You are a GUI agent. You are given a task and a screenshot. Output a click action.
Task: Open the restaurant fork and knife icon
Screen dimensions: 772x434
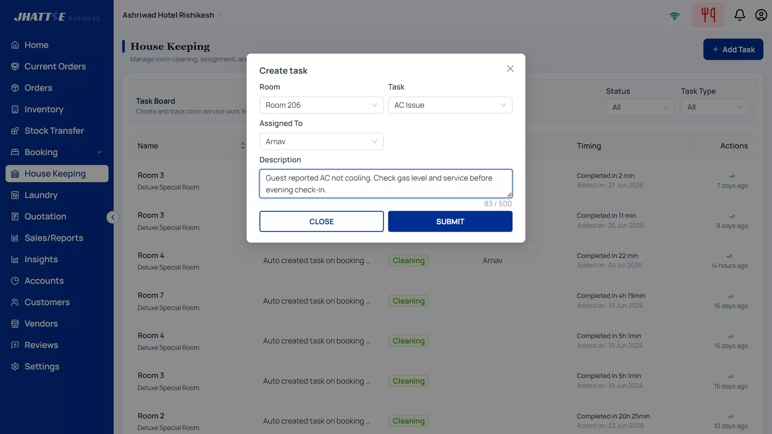708,15
